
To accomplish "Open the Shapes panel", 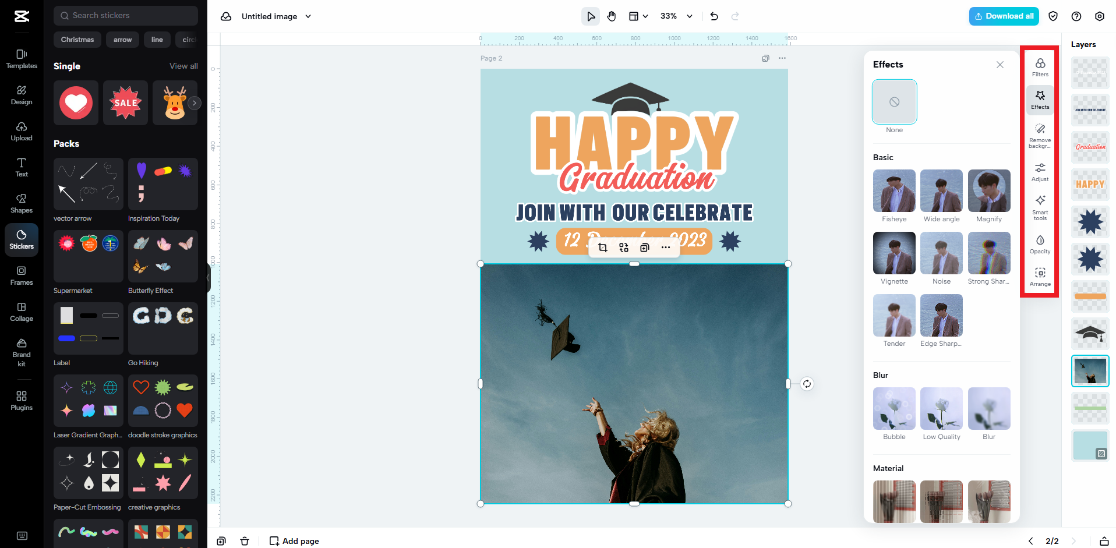I will [21, 204].
